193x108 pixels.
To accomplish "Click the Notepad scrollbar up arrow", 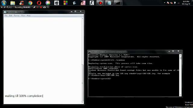I will (82, 19).
